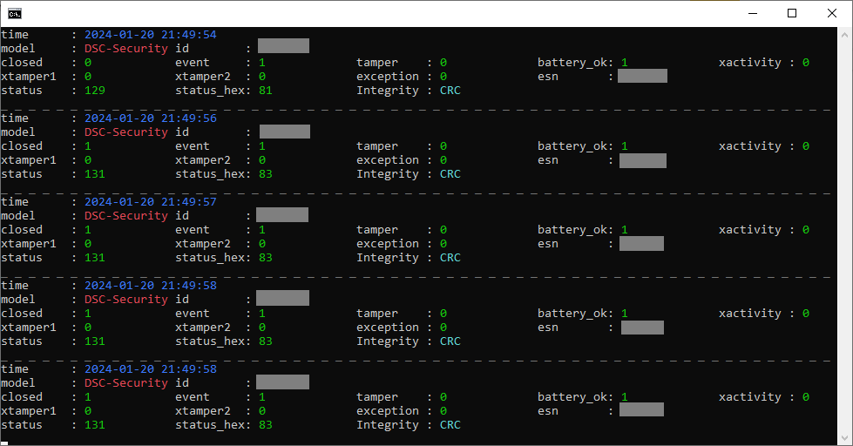Viewport: 853px width, 446px height.
Task: Click xactivity value 0 in 21:49:56 record
Action: pos(806,147)
